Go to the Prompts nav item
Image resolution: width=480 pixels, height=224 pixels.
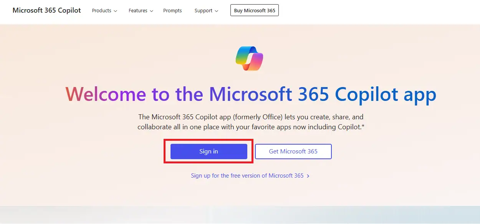(x=172, y=10)
